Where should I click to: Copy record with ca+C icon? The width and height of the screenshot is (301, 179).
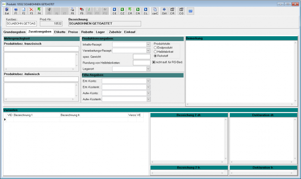point(155,11)
